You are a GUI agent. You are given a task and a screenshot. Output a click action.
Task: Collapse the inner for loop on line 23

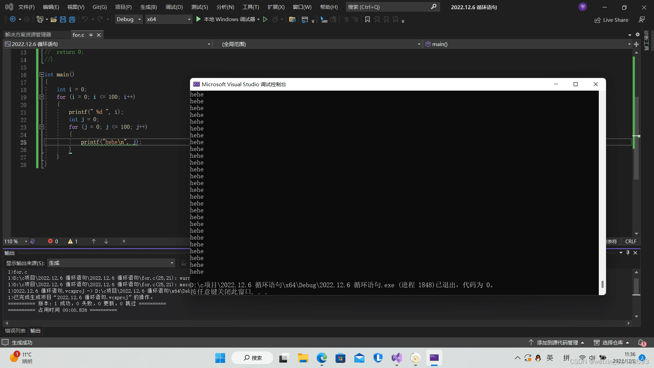click(x=42, y=127)
